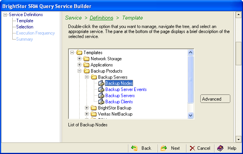Image resolution: width=243 pixels, height=154 pixels.
Task: Click the Backup Products folder icon
Action: click(87, 71)
